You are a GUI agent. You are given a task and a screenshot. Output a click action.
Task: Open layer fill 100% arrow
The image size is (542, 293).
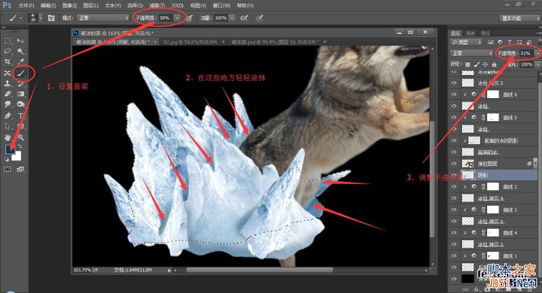pos(538,64)
